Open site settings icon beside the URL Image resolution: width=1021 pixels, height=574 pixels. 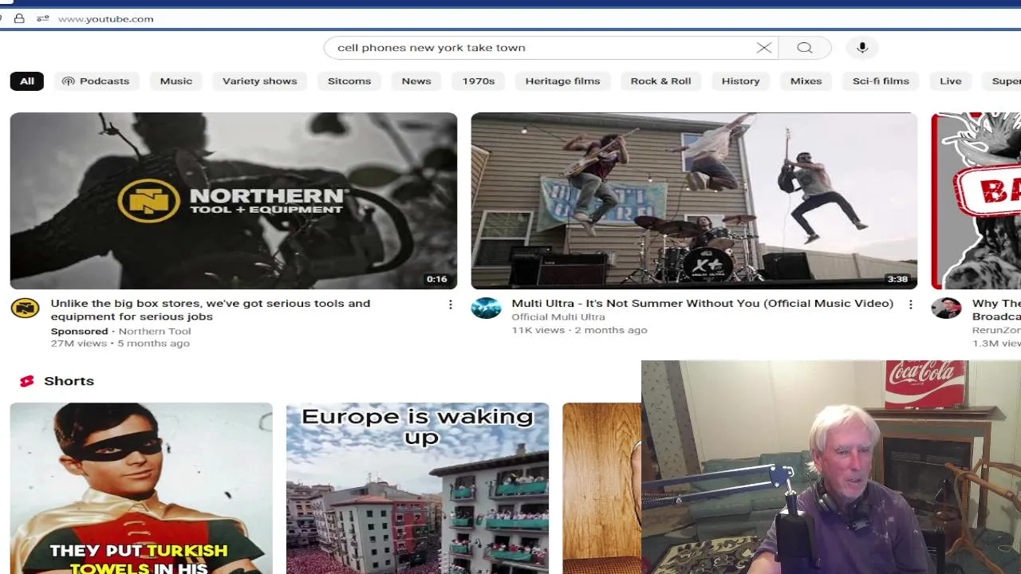(x=43, y=18)
